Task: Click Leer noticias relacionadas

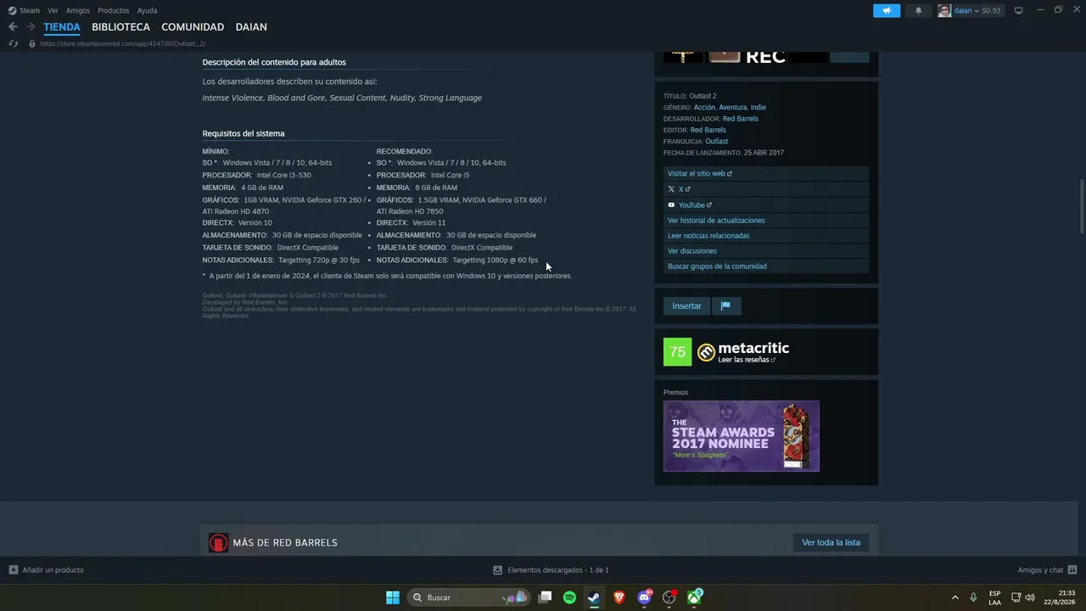Action: click(766, 236)
